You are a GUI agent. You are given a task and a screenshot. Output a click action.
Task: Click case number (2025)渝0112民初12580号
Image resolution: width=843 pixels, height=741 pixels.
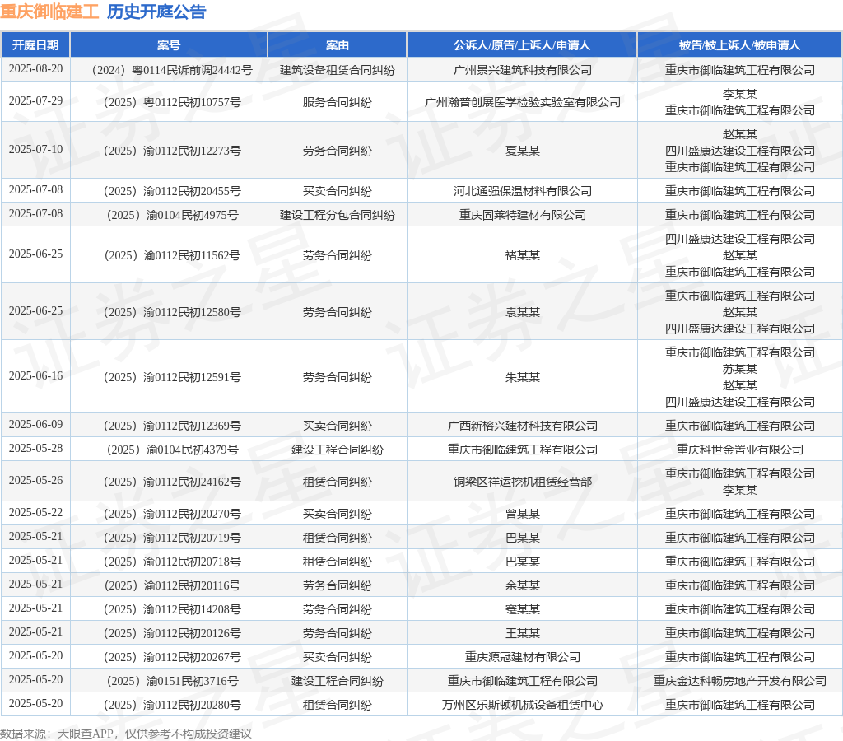(169, 312)
